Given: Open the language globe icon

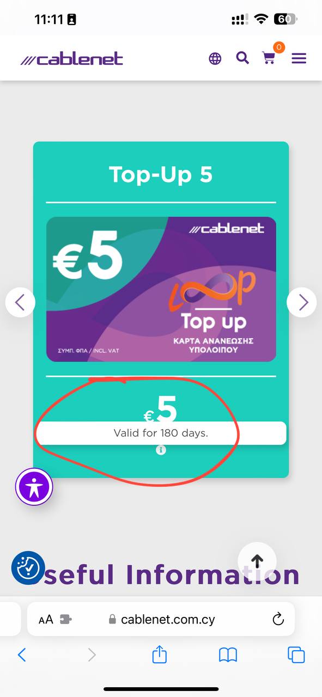Looking at the screenshot, I should point(215,58).
